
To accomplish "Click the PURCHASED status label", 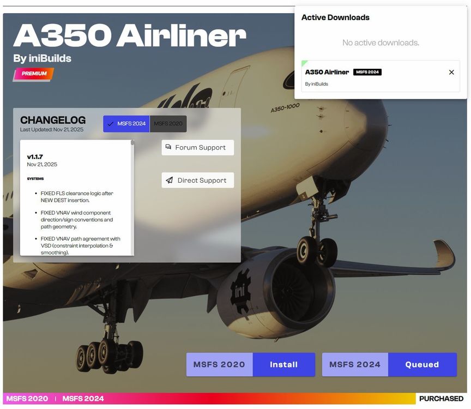I will coord(441,399).
